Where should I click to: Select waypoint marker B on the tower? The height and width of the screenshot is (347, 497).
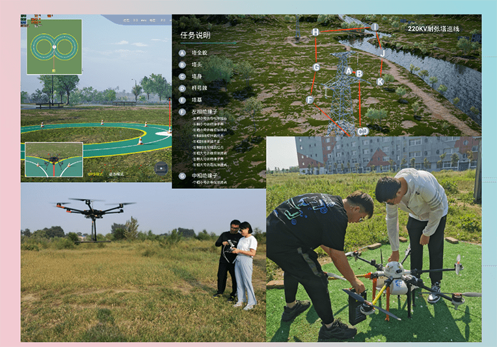(x=359, y=74)
